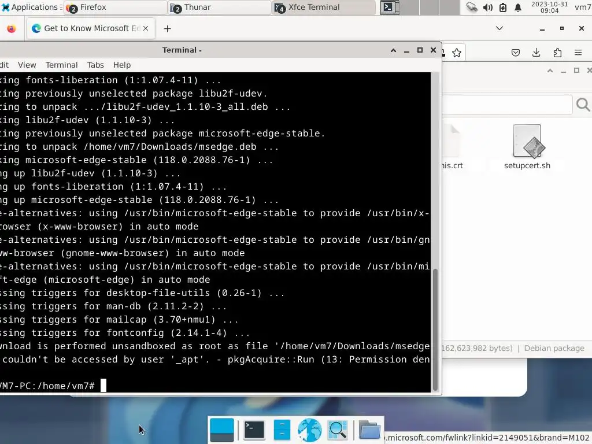Click the date and time clock

coord(549,7)
